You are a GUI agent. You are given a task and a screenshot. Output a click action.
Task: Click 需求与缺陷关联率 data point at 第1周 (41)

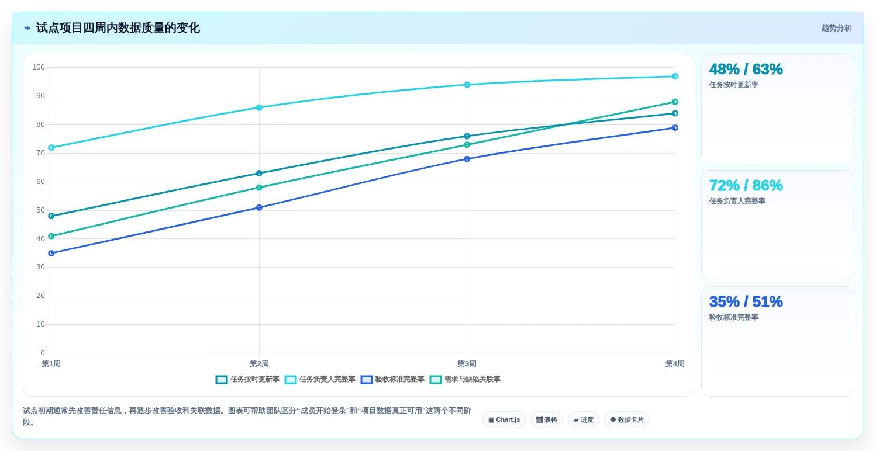pos(51,236)
